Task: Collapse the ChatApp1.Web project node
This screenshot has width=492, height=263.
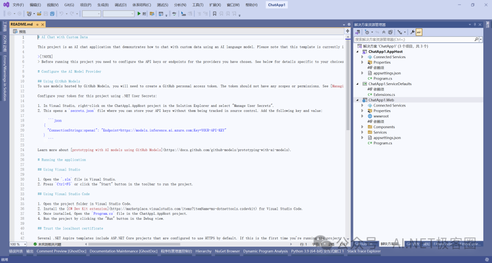Action: tap(358, 100)
